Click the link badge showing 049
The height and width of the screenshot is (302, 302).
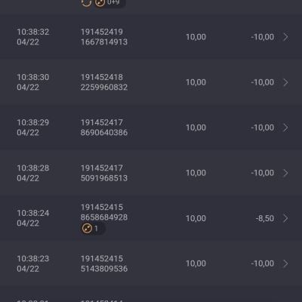109,3
